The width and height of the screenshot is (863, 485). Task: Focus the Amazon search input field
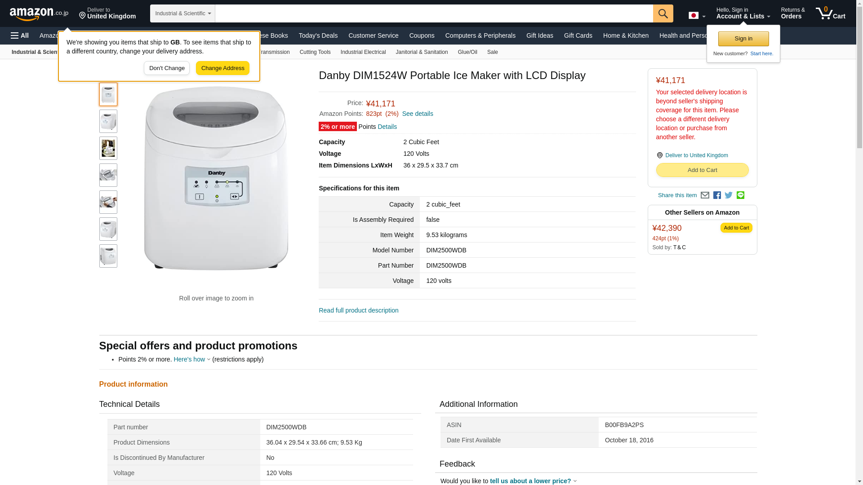pos(434,13)
